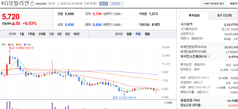Click the help icon beside 배당수익률 2022.12
Image resolution: width=238 pixels, height=109 pixels.
pyautogui.click(x=208, y=92)
